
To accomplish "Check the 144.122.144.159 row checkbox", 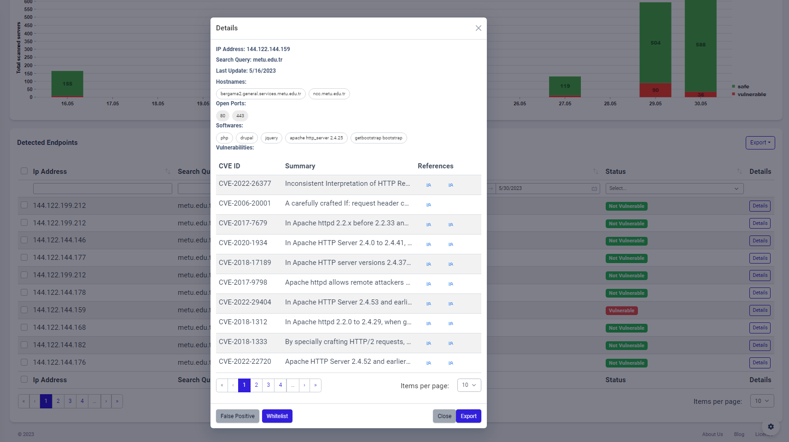I will click(x=24, y=310).
